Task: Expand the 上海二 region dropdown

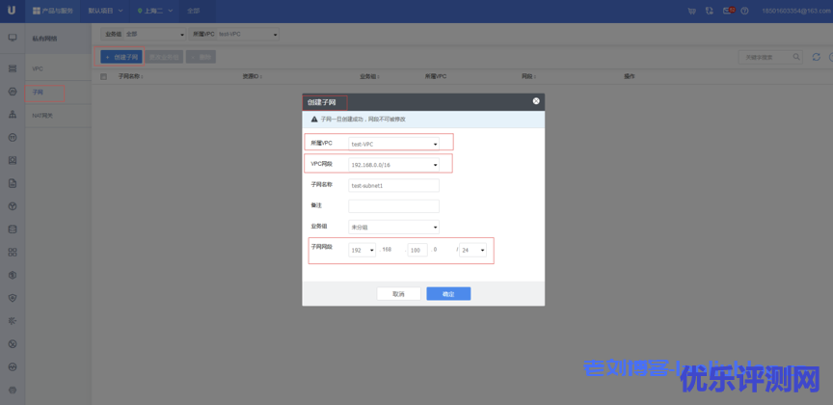Action: coord(154,11)
